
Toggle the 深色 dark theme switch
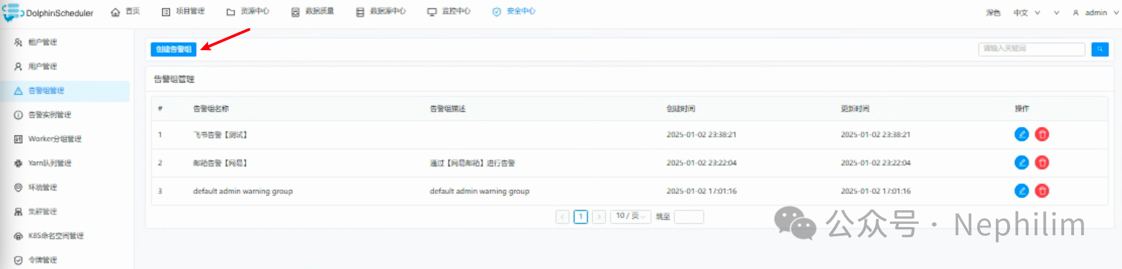click(x=993, y=13)
